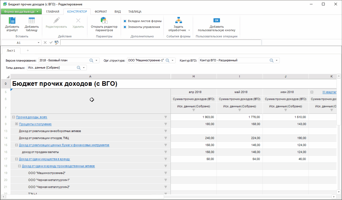Click the filter icon in Прочие доходы, всего row
342x200 pixels.
166,117
